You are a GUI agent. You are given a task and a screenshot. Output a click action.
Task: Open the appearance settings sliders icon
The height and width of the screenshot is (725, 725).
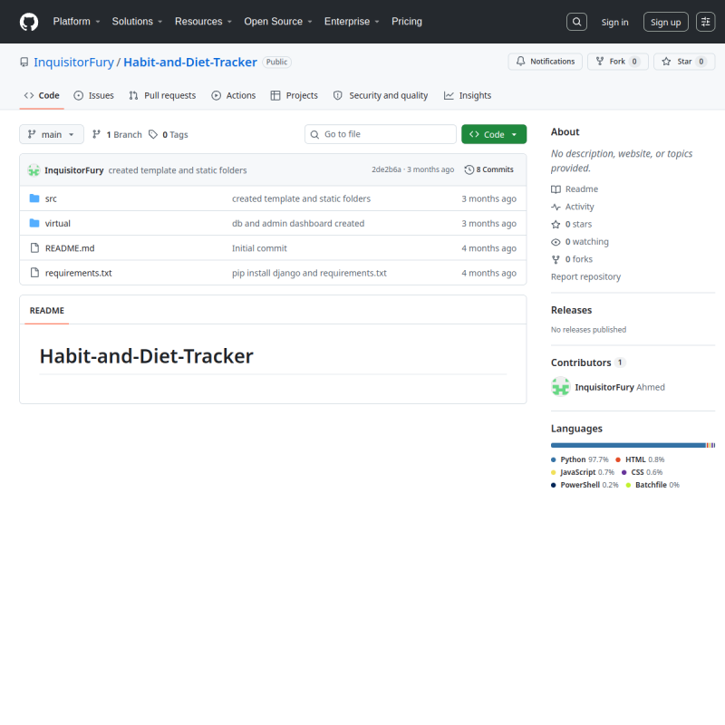pyautogui.click(x=706, y=22)
